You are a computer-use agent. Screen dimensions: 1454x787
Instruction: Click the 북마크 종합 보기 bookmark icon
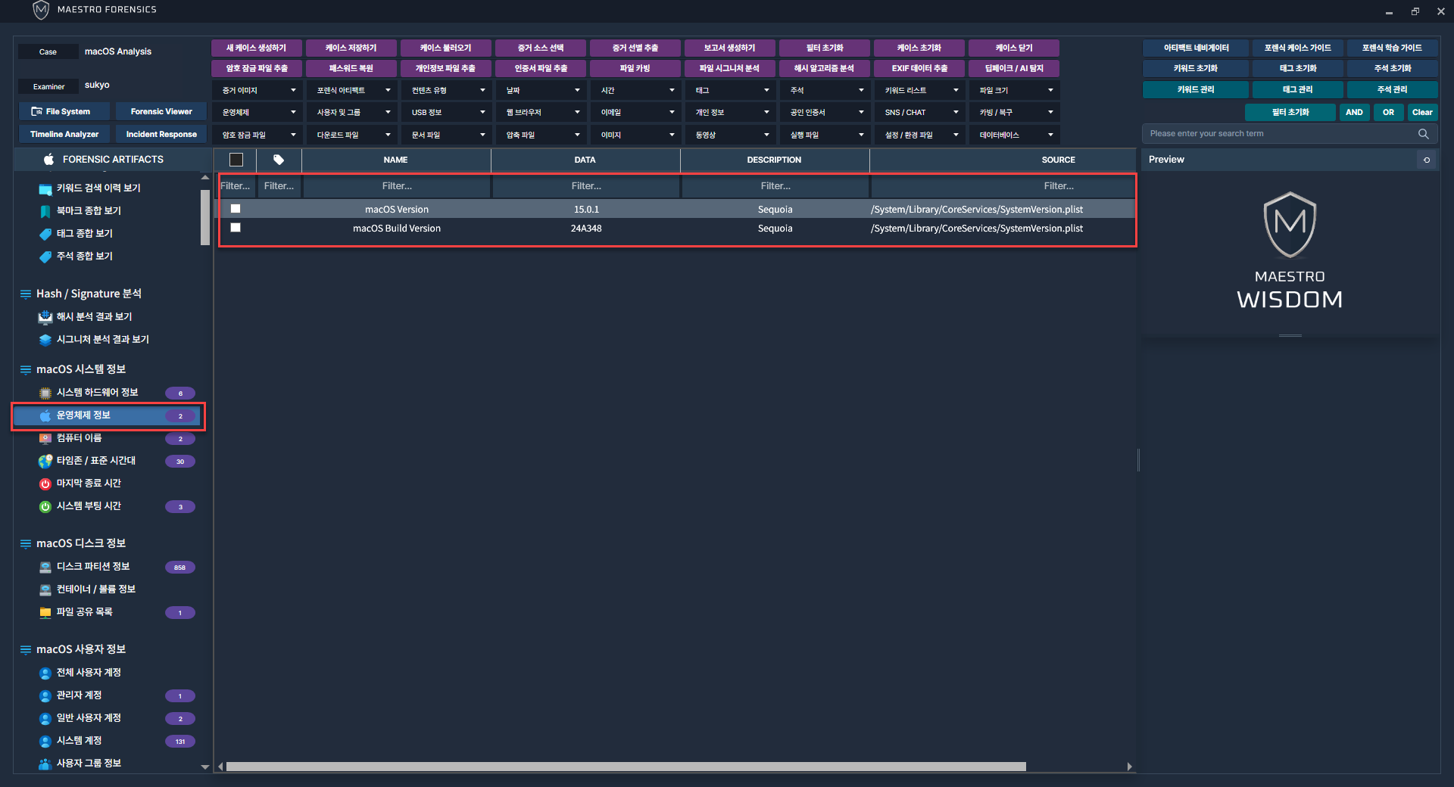tap(45, 211)
